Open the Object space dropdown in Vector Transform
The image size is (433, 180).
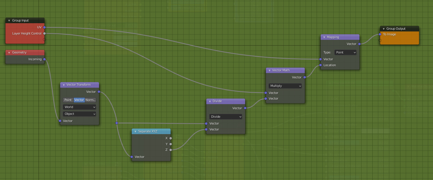(x=79, y=114)
